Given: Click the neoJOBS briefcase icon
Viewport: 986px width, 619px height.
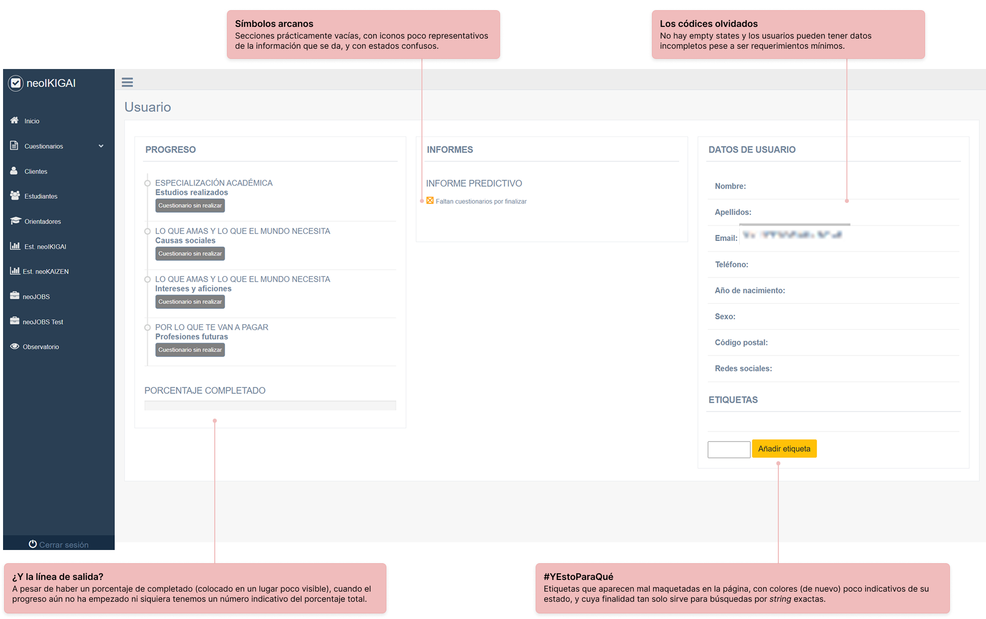Looking at the screenshot, I should [15, 296].
